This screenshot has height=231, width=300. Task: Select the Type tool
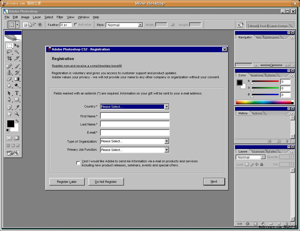17,93
